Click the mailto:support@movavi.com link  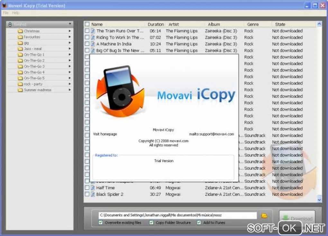[212, 134]
